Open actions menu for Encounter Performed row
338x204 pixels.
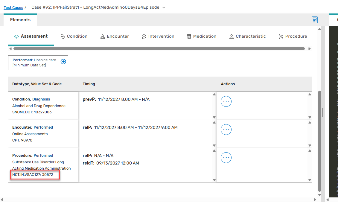click(226, 130)
